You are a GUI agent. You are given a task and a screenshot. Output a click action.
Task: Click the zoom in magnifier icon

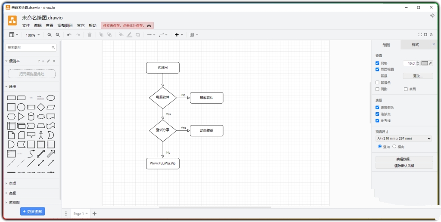(x=50, y=35)
